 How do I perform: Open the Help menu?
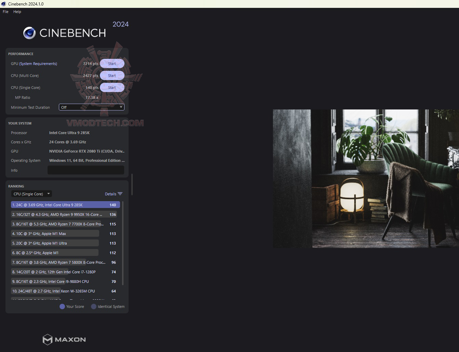pyautogui.click(x=17, y=12)
